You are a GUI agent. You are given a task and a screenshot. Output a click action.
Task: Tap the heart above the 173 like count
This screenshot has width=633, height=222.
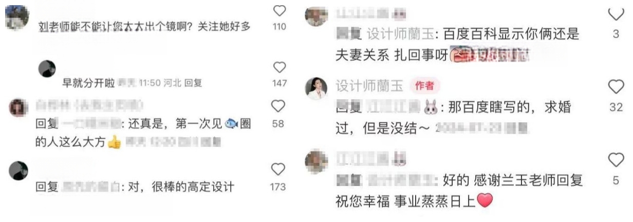(278, 169)
